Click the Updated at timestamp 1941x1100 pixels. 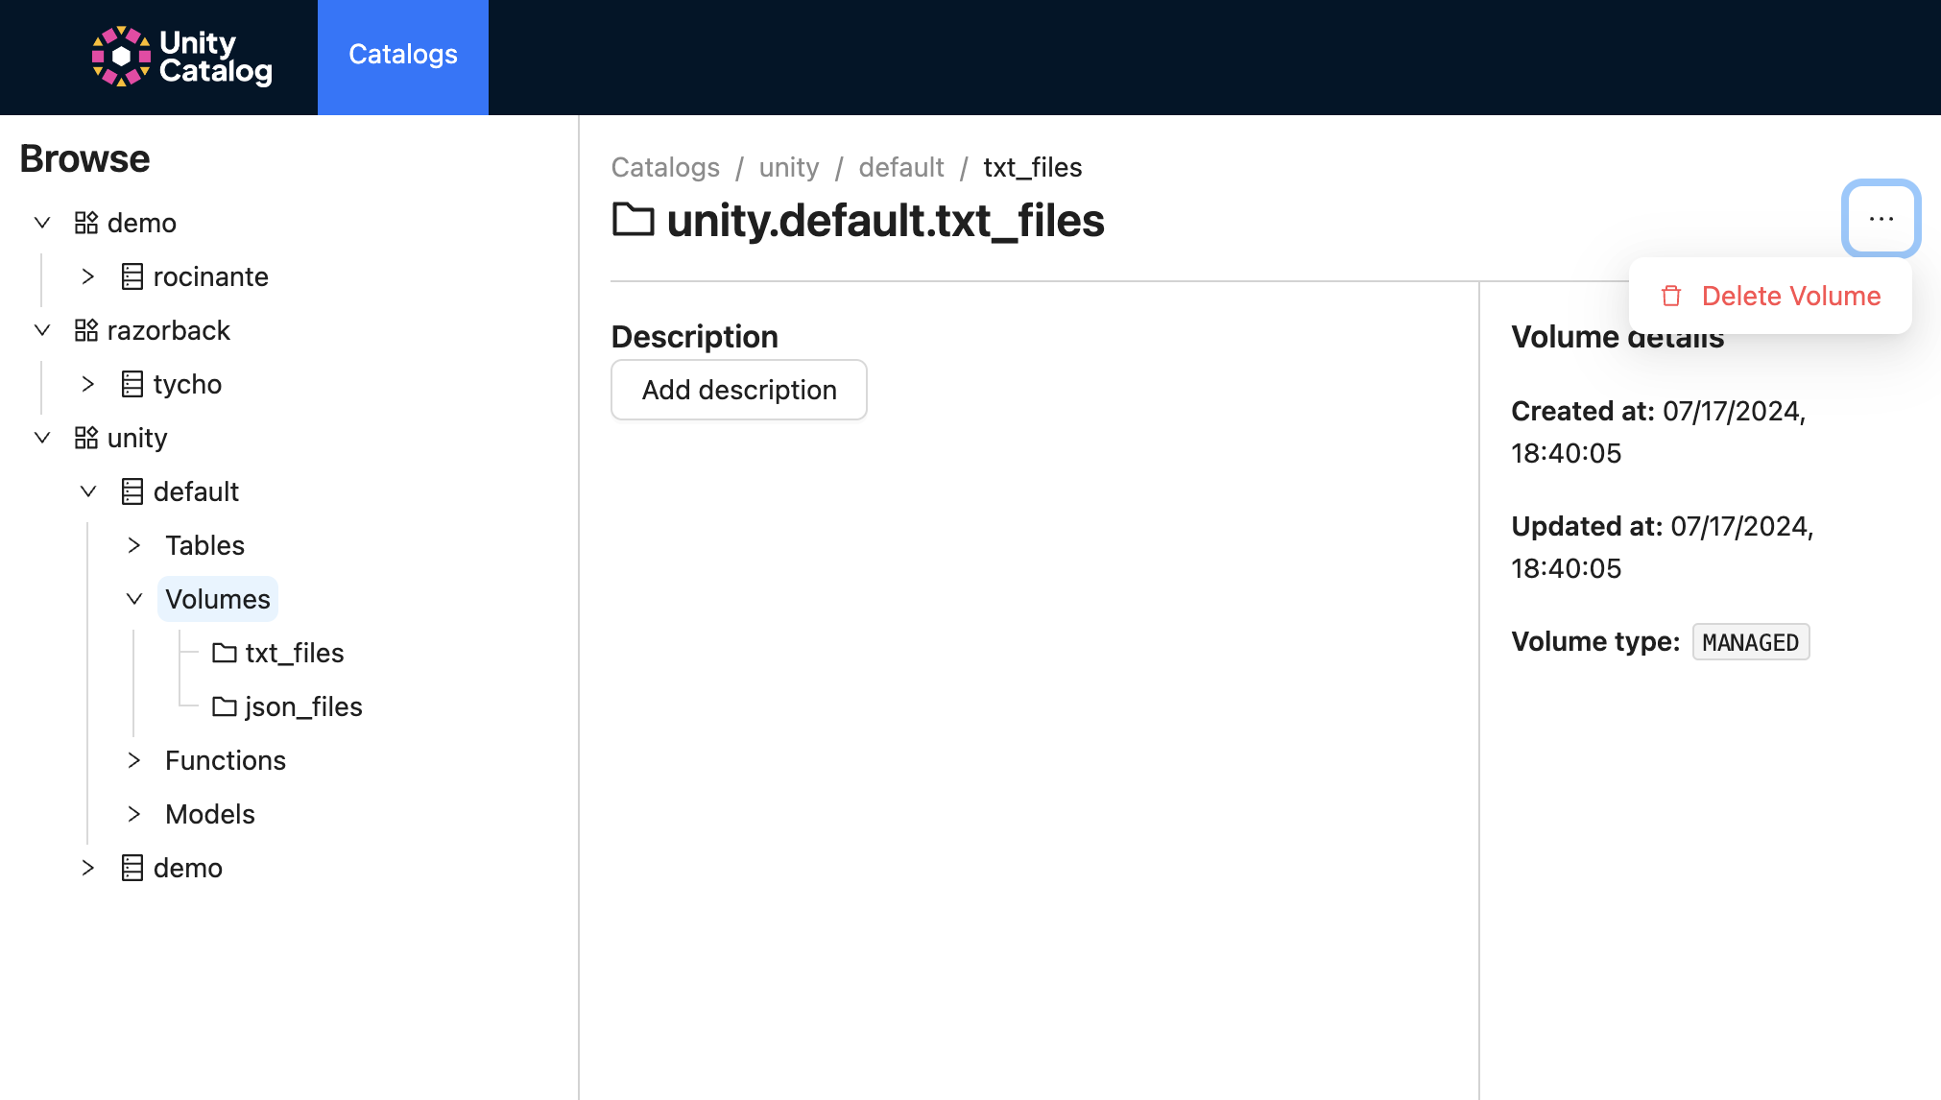click(1663, 547)
